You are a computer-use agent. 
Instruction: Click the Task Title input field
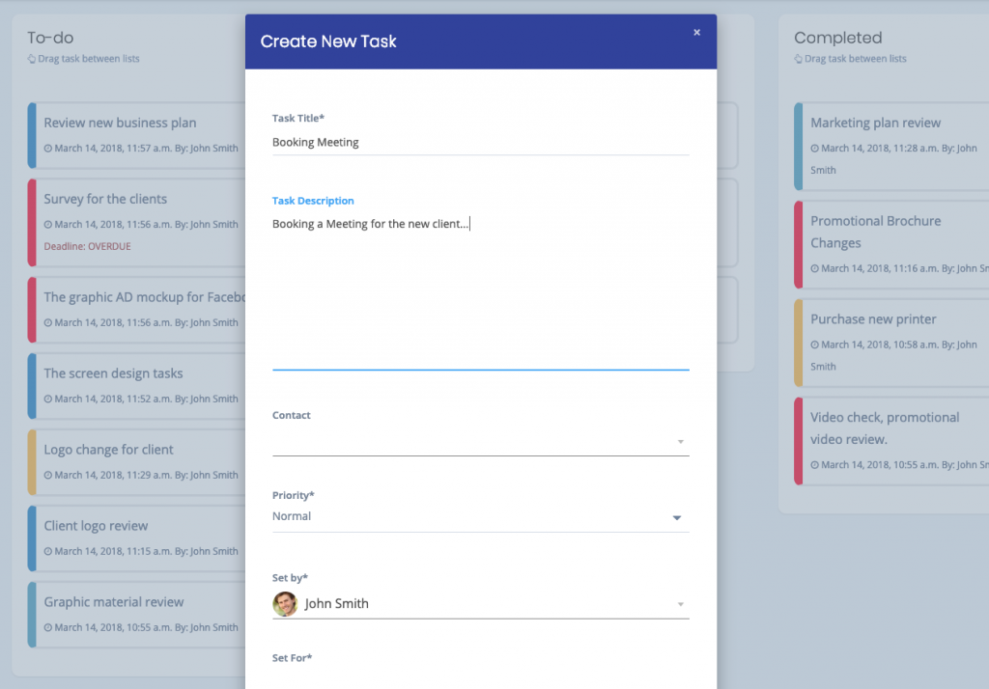480,142
